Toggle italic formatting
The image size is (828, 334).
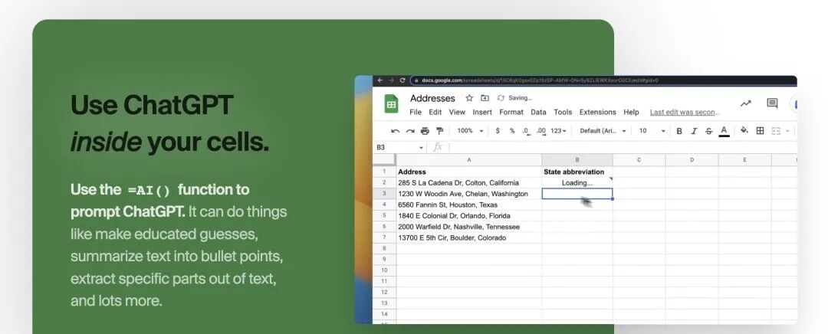click(x=694, y=131)
